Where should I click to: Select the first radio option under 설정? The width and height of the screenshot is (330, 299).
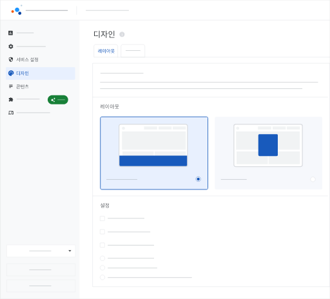click(x=102, y=258)
